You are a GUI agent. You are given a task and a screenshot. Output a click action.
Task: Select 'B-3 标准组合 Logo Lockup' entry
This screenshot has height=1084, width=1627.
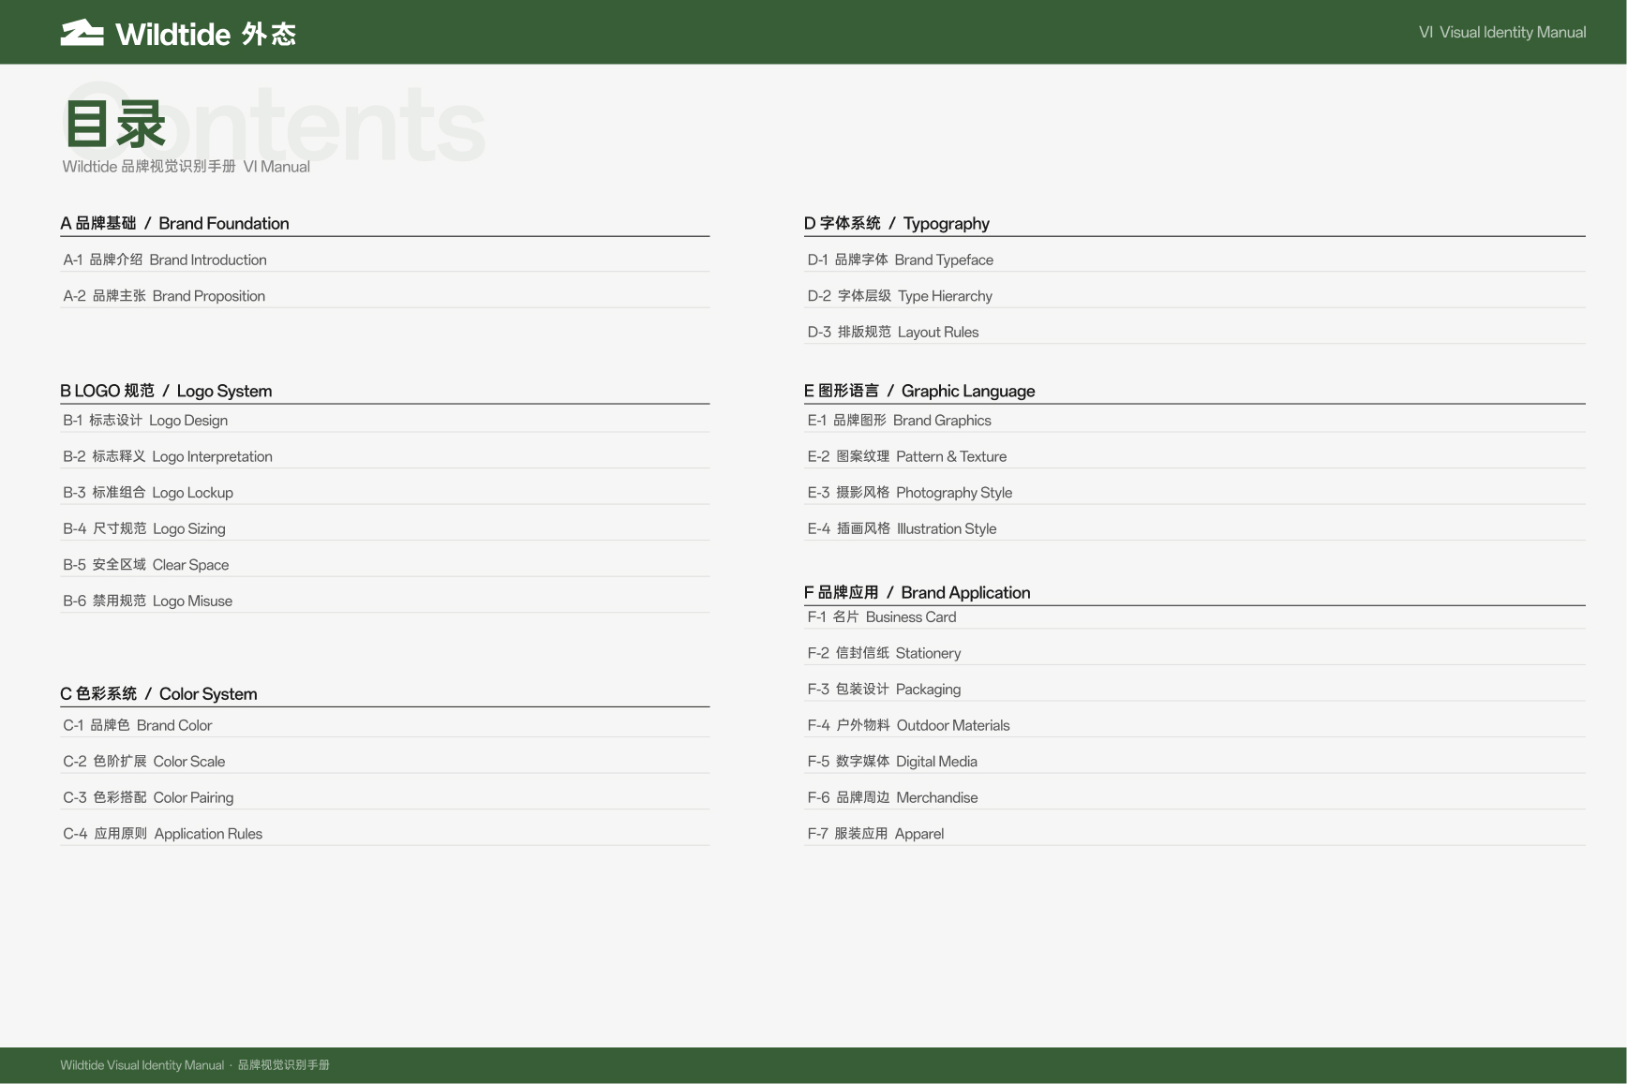[148, 493]
